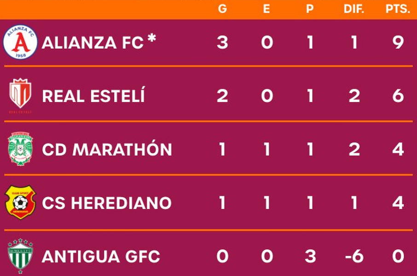This screenshot has height=276, width=417.
Task: Open the REAL ESTELÍ team name
Action: (x=93, y=96)
